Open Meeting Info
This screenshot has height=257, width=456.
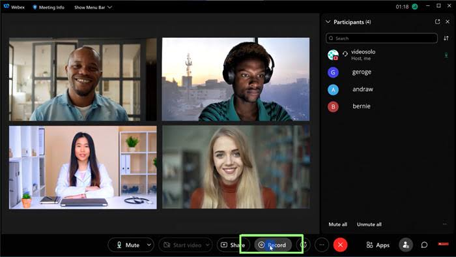click(x=48, y=7)
